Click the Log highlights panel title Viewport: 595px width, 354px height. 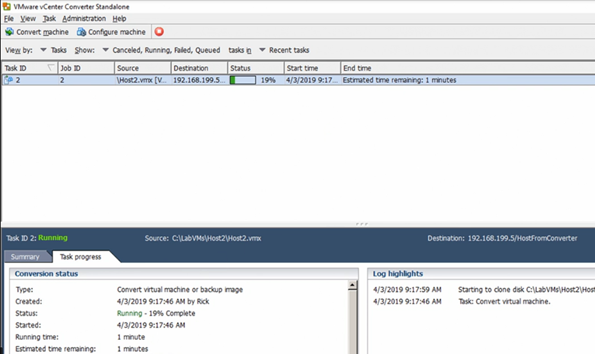[398, 274]
